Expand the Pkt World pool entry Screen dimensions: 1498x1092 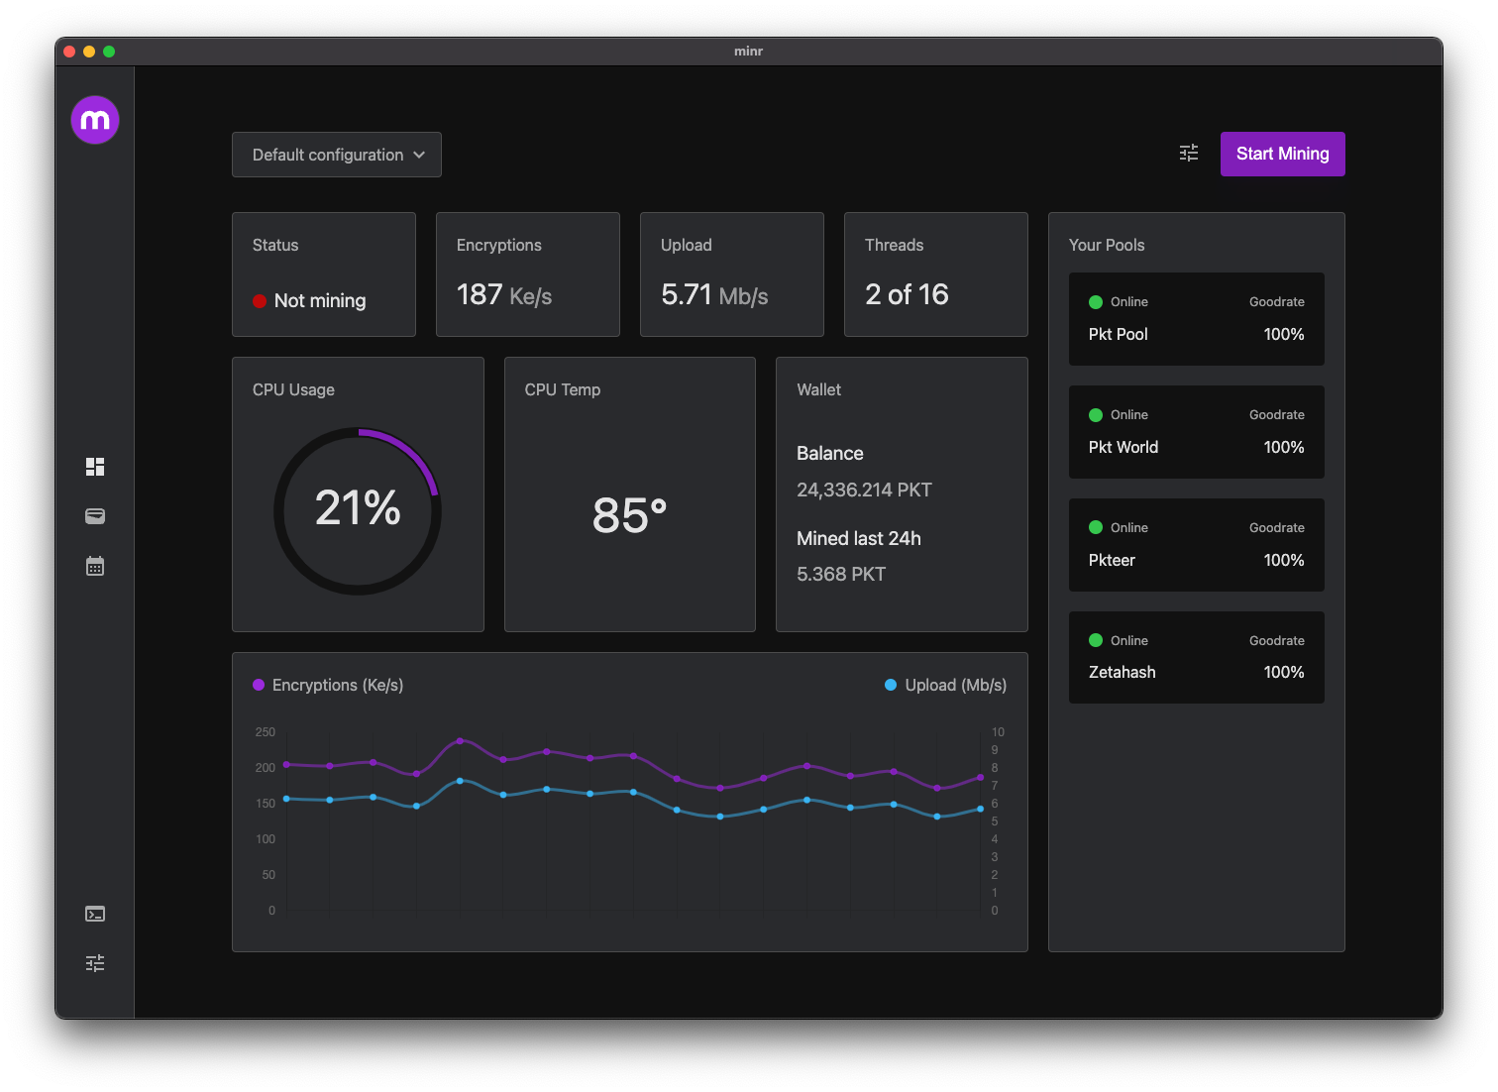[x=1196, y=432]
